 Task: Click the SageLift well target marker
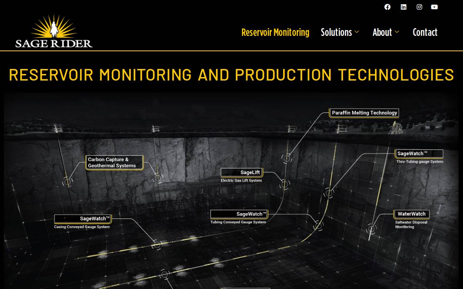point(285,184)
